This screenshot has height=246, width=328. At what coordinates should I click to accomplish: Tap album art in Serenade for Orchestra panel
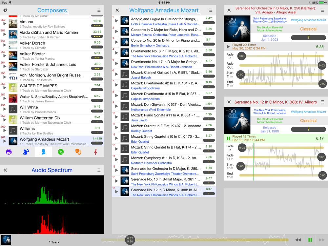click(x=237, y=29)
